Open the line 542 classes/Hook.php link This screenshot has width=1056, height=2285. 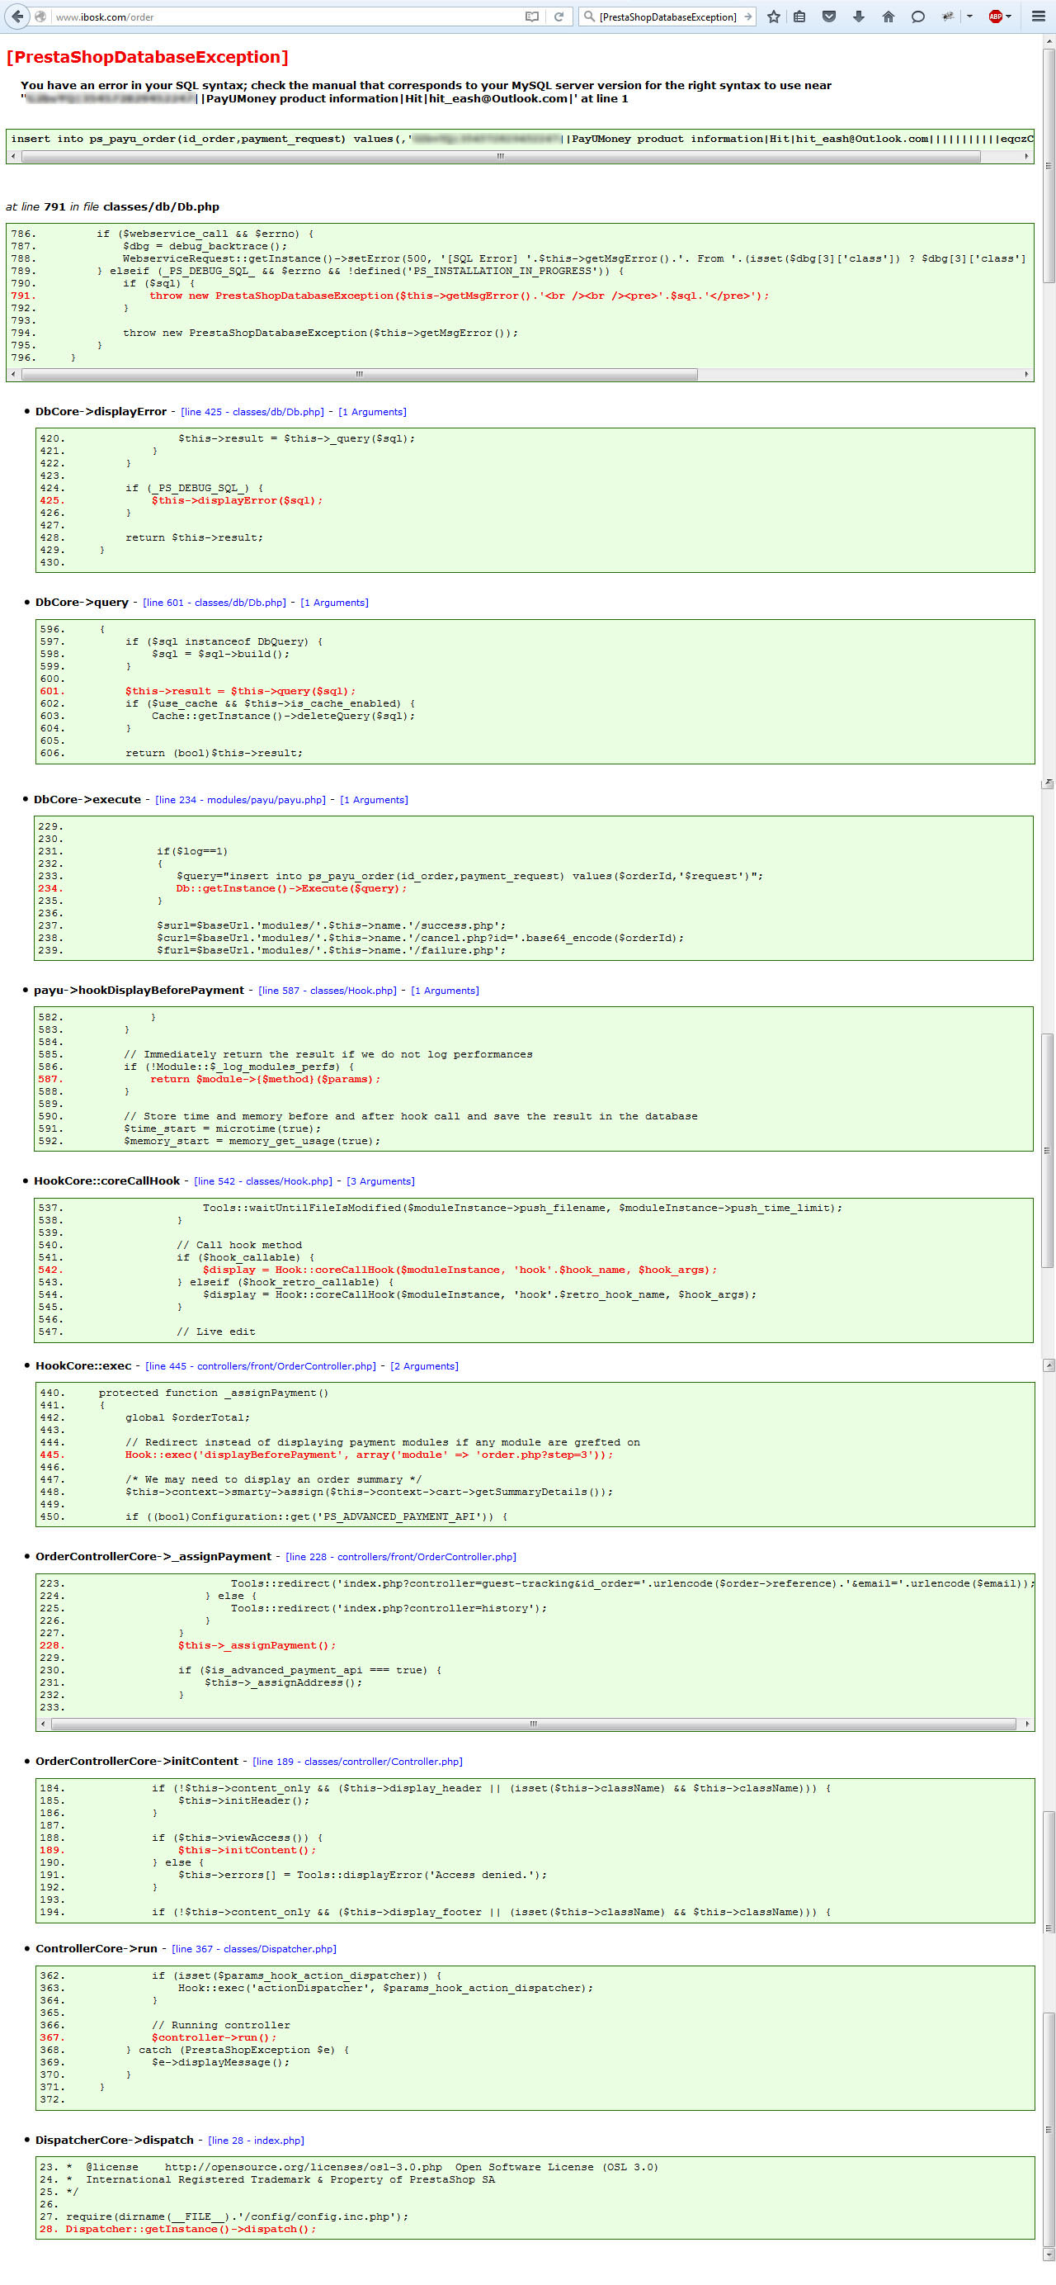click(x=263, y=1180)
